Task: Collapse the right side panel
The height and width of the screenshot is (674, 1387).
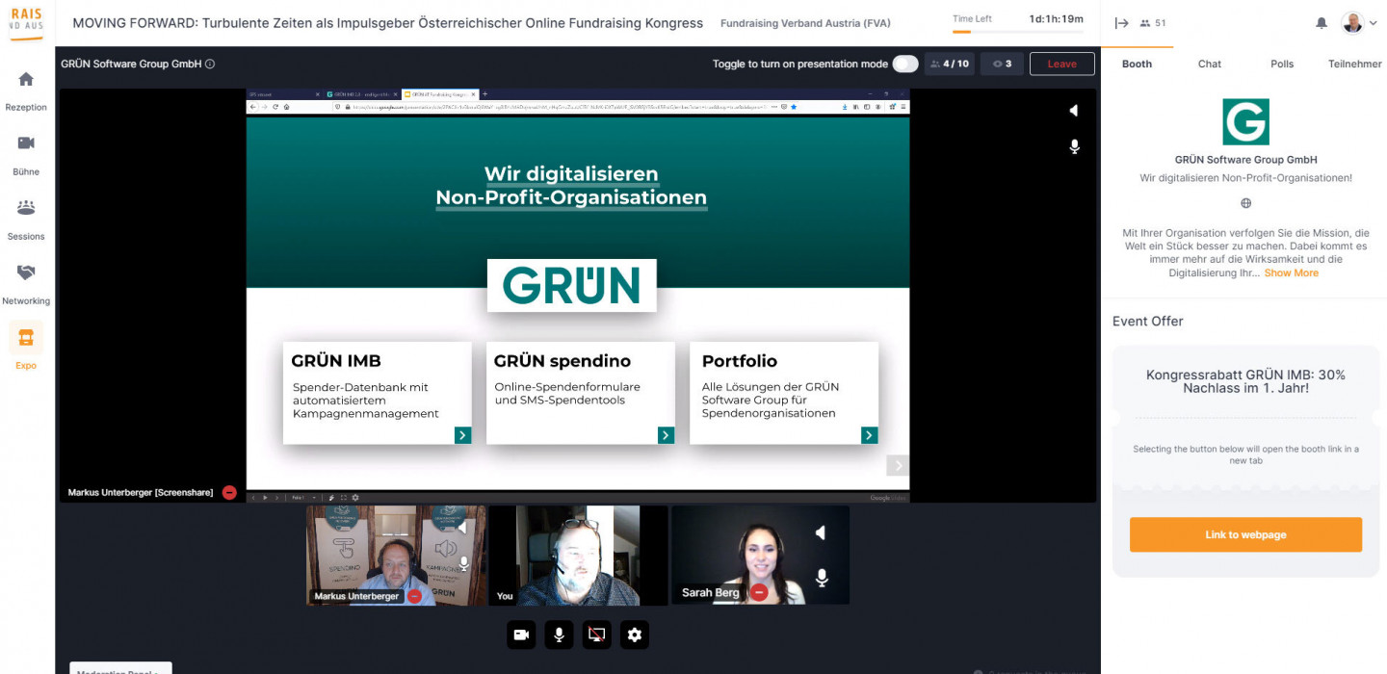Action: (x=1121, y=23)
